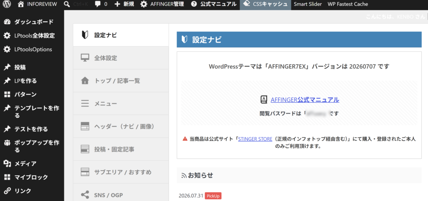Open comments bubble icon in admin bar
Image resolution: width=428 pixels, height=201 pixels.
(98, 4)
